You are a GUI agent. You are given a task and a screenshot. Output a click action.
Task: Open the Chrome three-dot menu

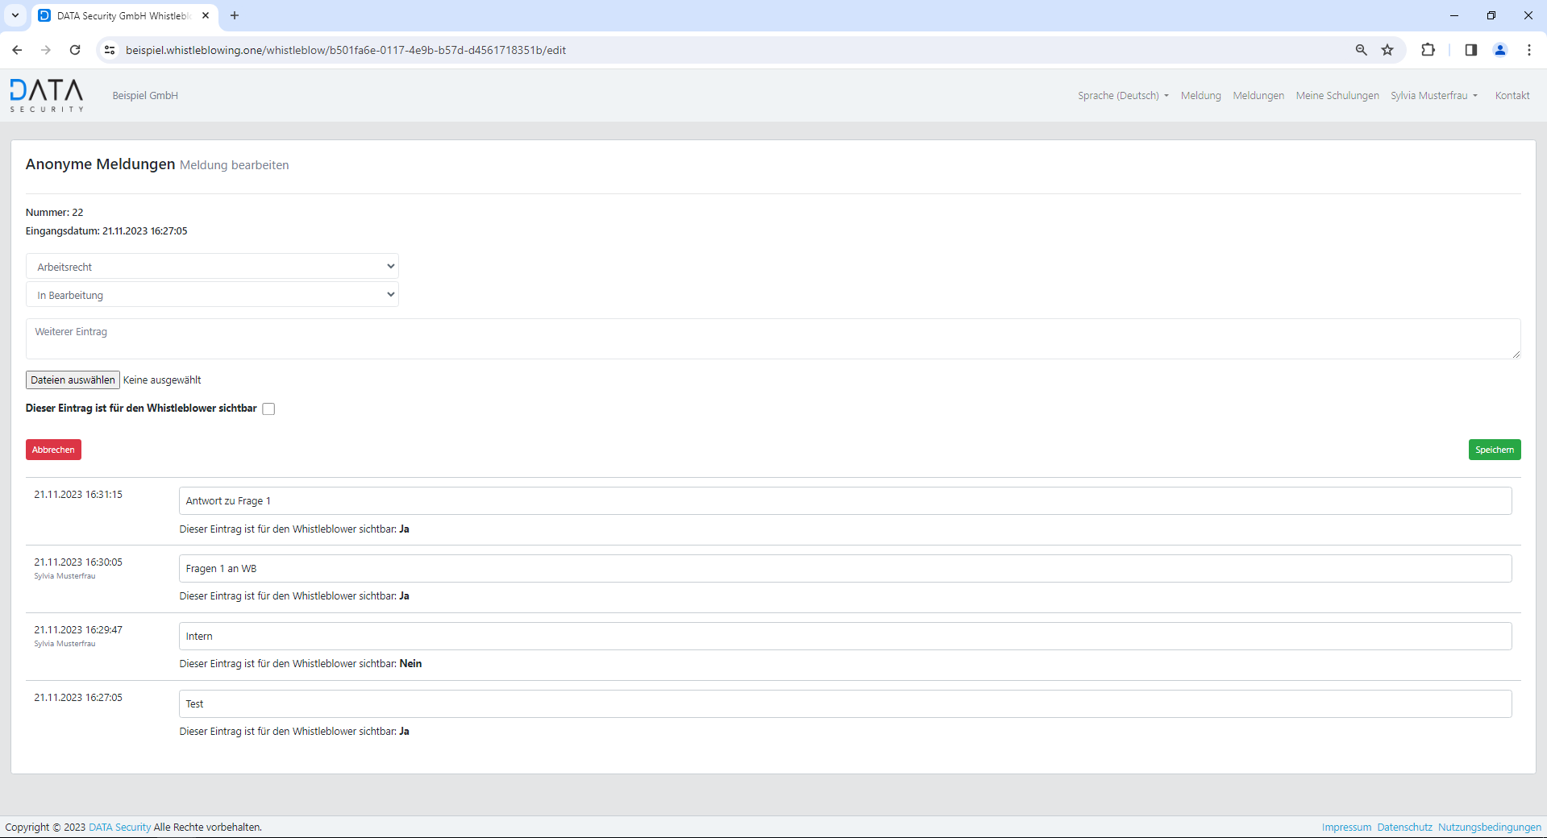(1528, 50)
